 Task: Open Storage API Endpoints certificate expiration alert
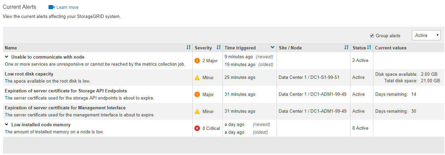coord(66,91)
